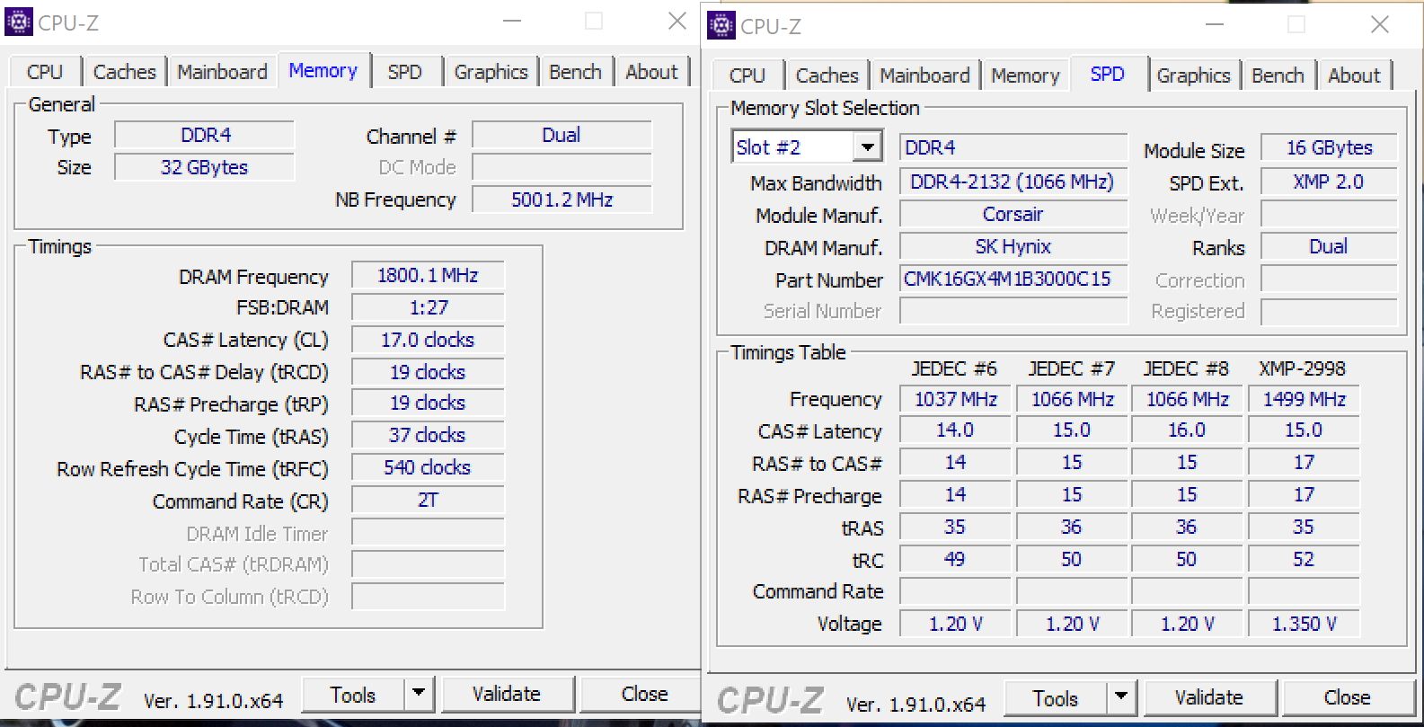Minimize the right CPU-Z window
Screen dimensions: 1424x727
1215,25
